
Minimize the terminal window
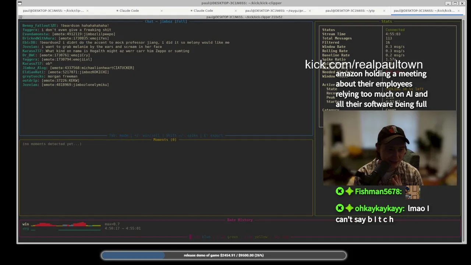[x=448, y=3]
